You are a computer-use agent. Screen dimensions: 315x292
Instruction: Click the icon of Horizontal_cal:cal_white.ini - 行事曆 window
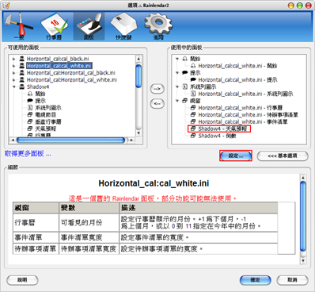pyautogui.click(x=193, y=108)
